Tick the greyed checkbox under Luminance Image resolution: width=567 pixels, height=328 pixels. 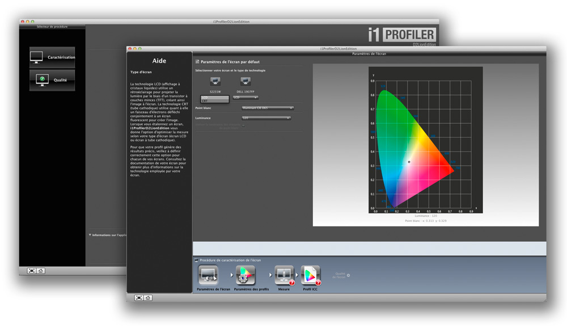tap(243, 125)
